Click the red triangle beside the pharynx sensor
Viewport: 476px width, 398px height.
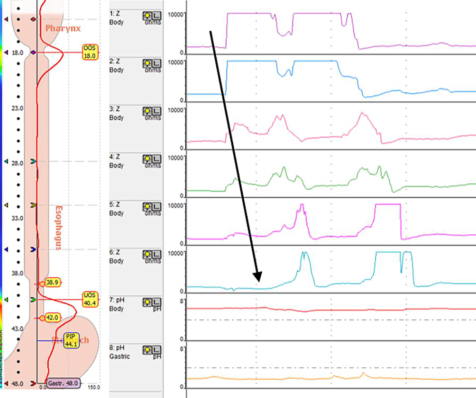click(x=6, y=19)
